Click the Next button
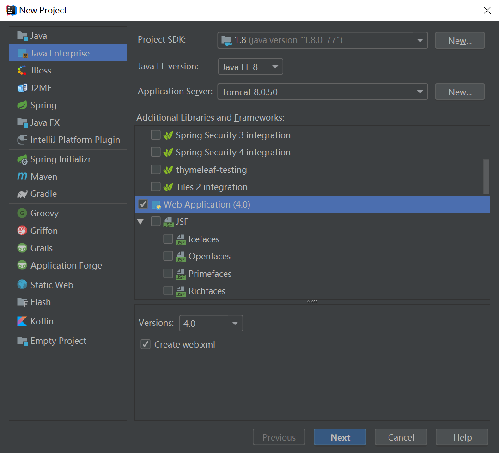 [x=340, y=437]
